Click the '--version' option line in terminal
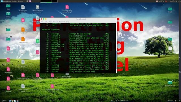The height and width of the screenshot is (102, 181). point(70,71)
